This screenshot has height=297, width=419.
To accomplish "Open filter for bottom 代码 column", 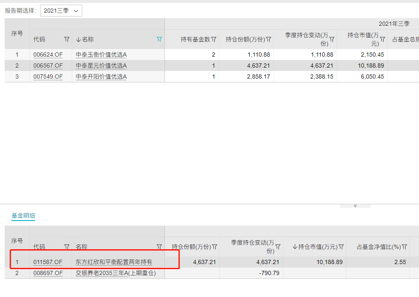I will (x=67, y=247).
